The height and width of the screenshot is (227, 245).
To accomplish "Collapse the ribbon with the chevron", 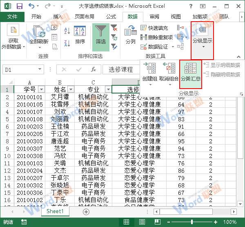I will pos(238,57).
